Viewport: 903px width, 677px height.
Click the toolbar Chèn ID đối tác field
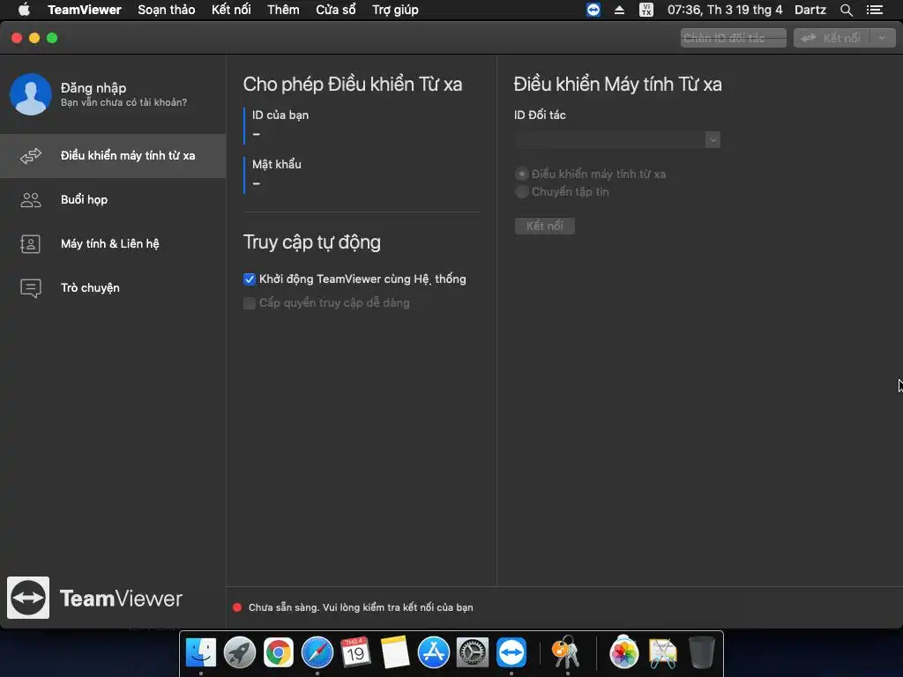click(x=733, y=38)
